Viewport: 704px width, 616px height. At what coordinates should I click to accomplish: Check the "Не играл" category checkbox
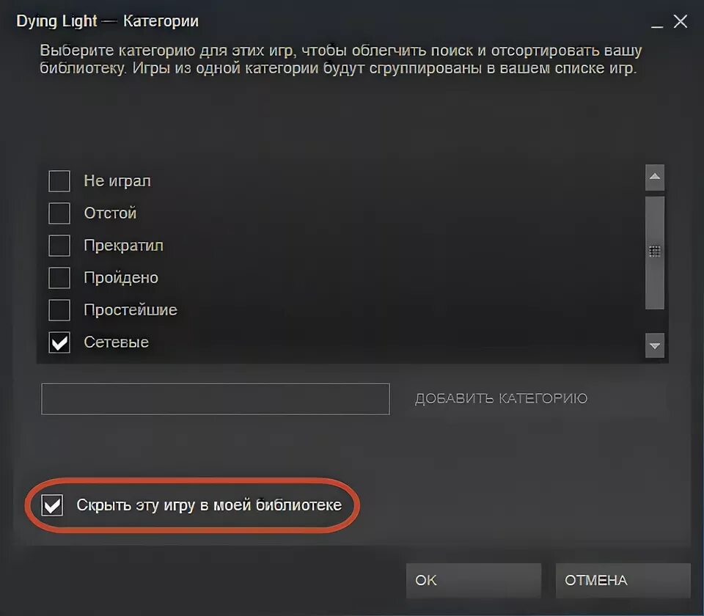59,181
